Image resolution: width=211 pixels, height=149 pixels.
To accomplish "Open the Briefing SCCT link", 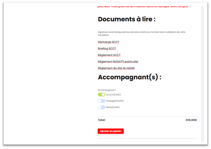I will pyautogui.click(x=107, y=48).
